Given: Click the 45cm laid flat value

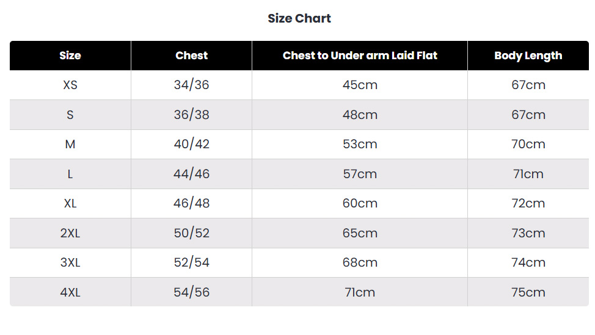Looking at the screenshot, I should [360, 85].
